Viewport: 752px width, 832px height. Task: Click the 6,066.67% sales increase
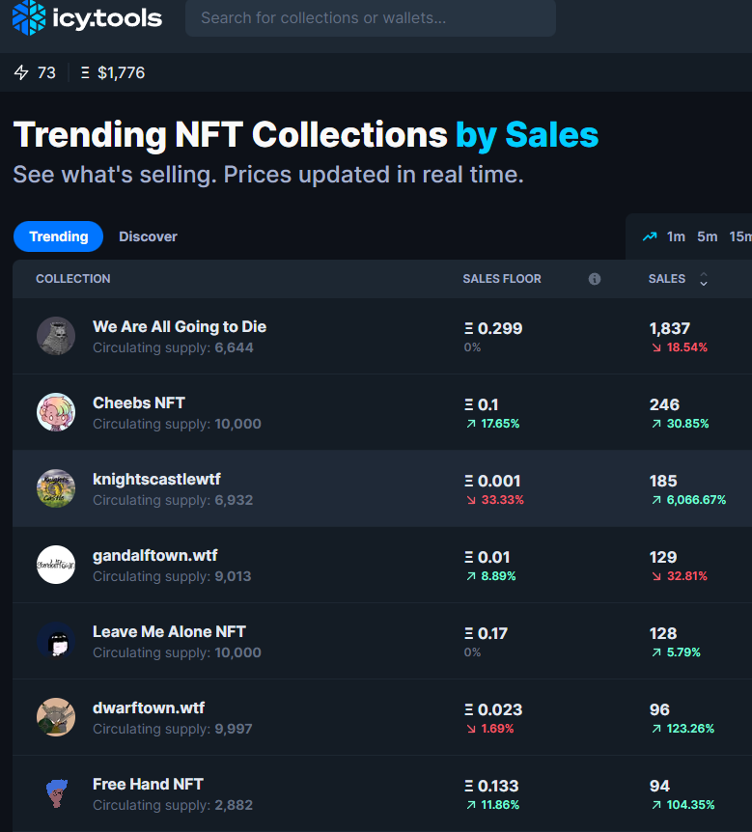(x=696, y=500)
